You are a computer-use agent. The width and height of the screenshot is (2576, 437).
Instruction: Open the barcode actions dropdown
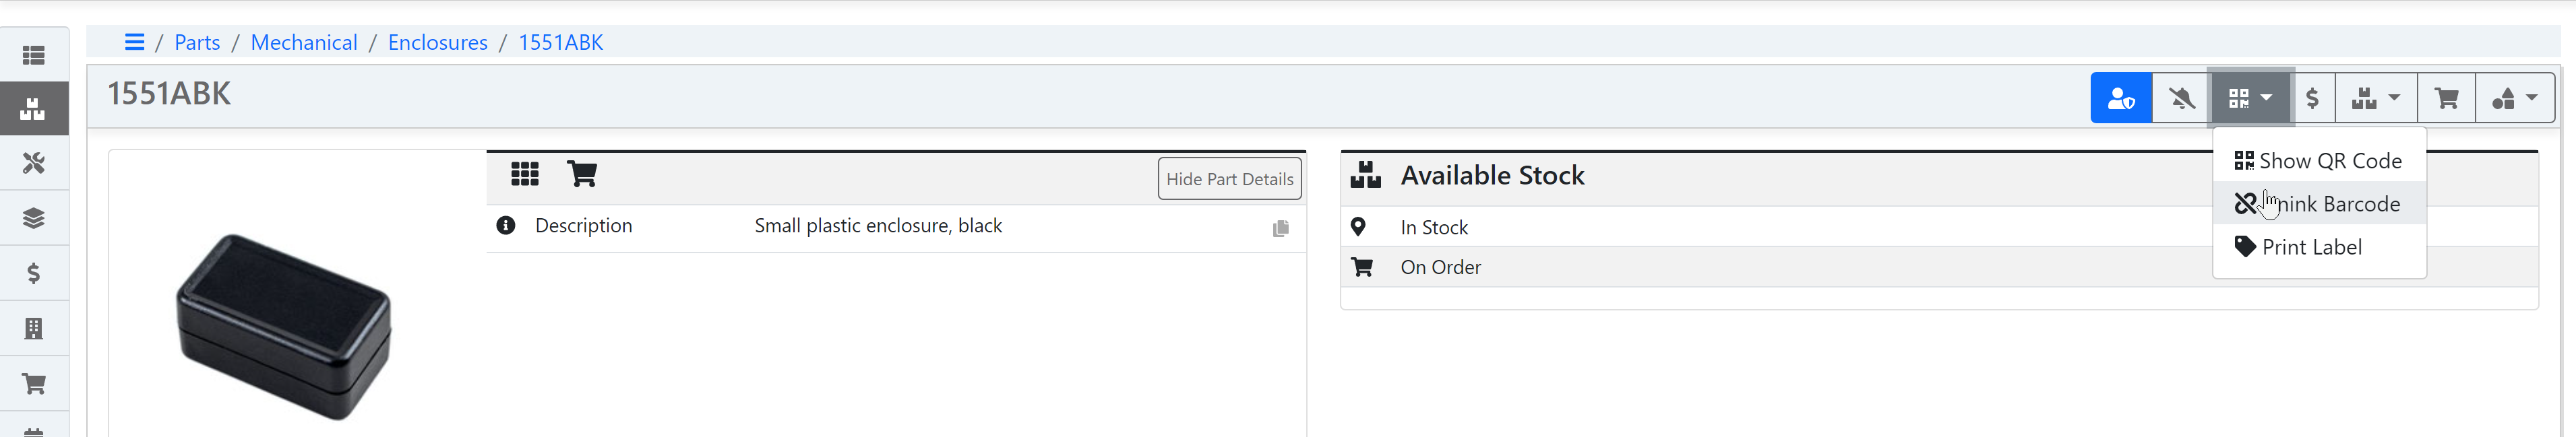pos(2250,98)
